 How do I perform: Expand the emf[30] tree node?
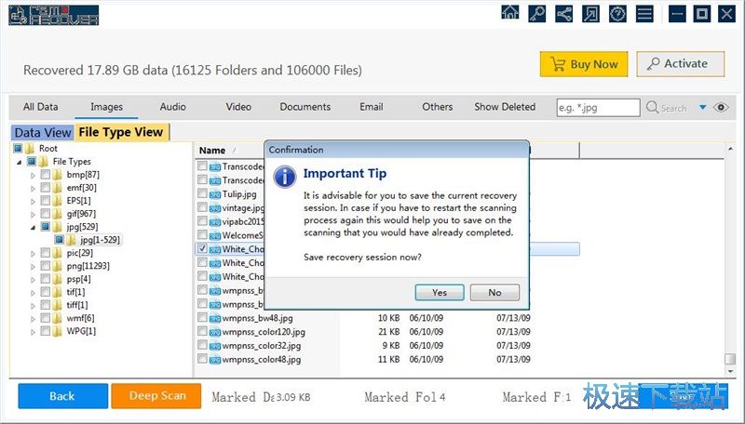pyautogui.click(x=33, y=188)
